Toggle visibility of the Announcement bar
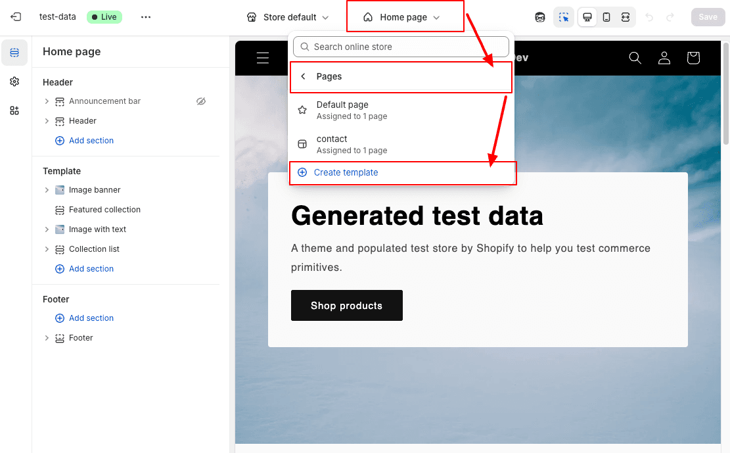 tap(201, 101)
